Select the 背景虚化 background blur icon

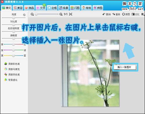point(6,80)
